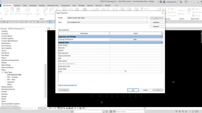Click the Keynote value cell
Image resolution: width=202 pixels, height=113 pixels.
click(x=135, y=48)
